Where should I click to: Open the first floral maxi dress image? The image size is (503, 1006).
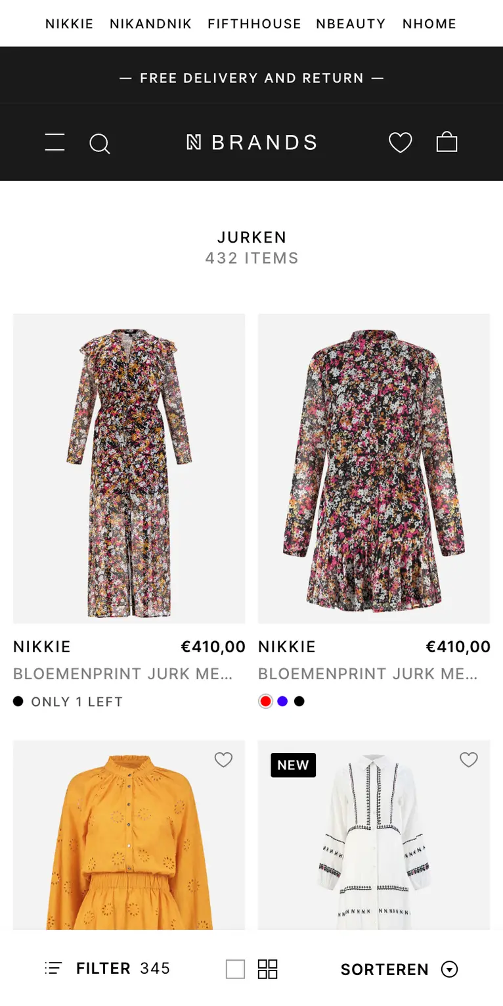point(129,468)
